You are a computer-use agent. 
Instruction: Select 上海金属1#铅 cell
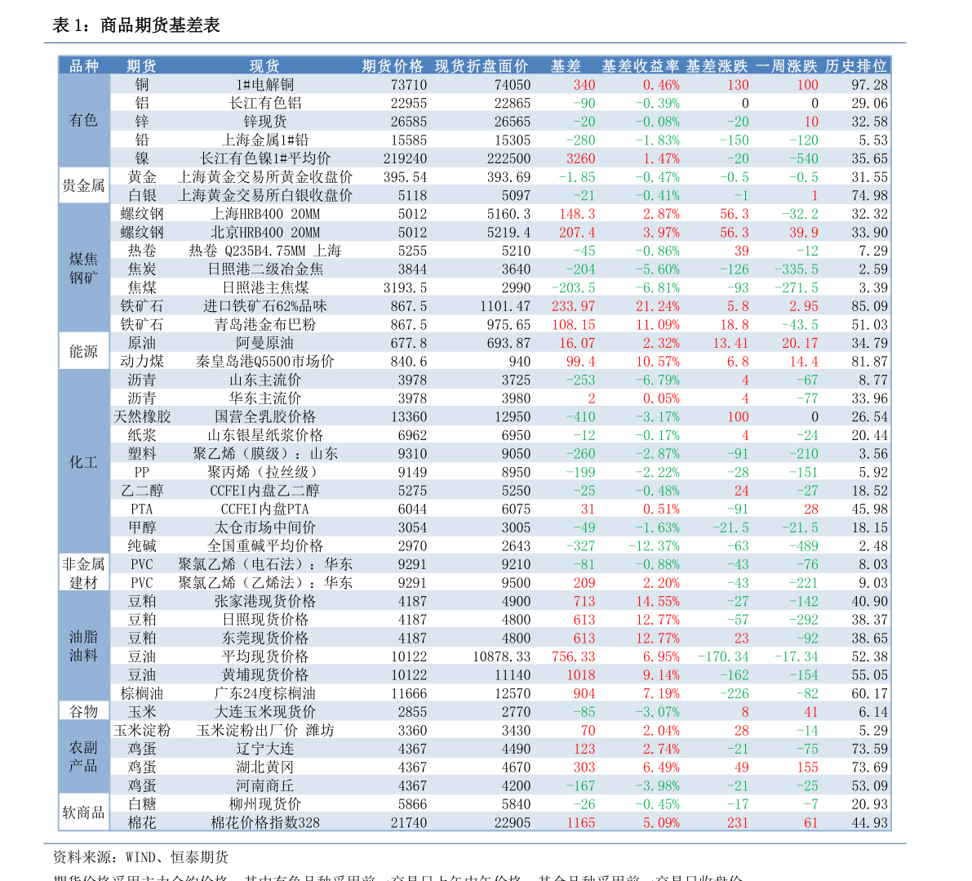click(x=264, y=140)
